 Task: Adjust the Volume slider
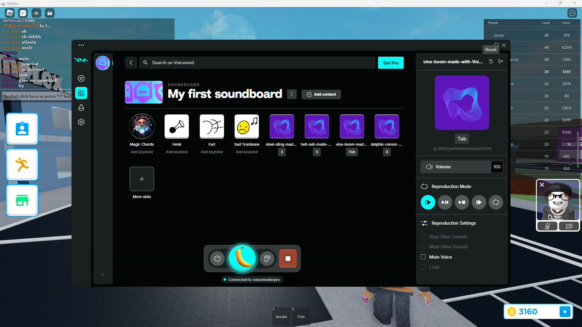(x=456, y=167)
